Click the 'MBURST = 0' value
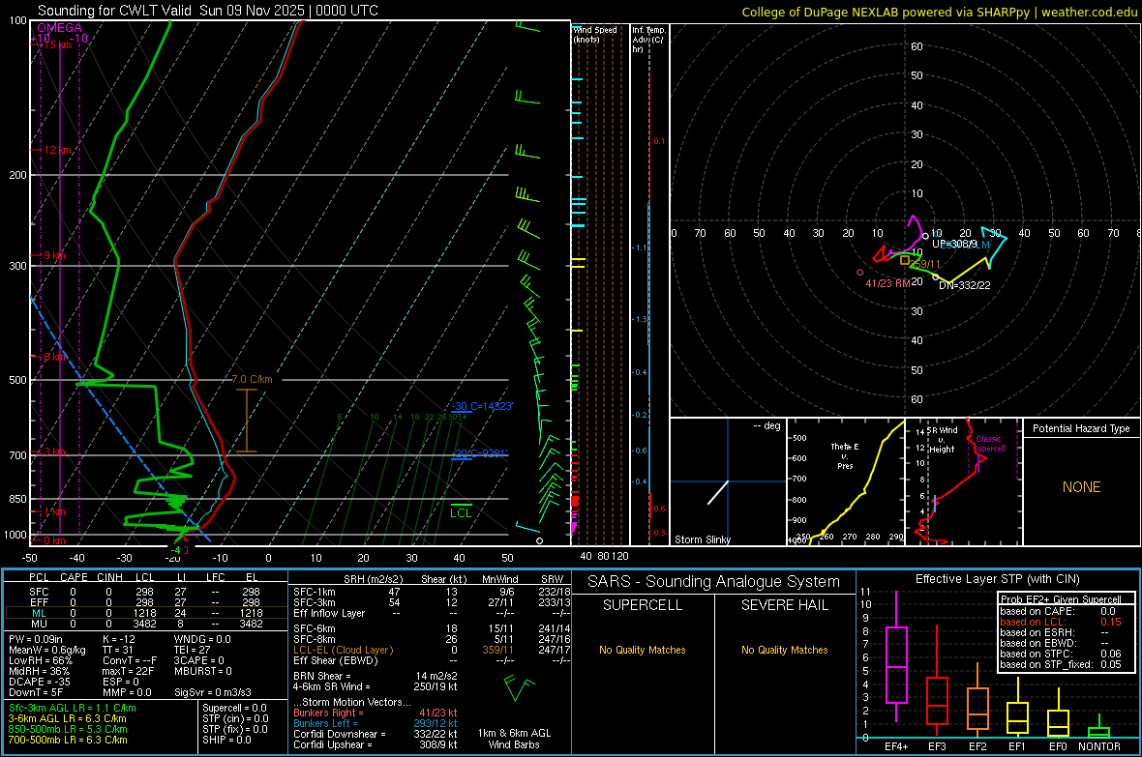Image resolution: width=1142 pixels, height=757 pixels. (x=202, y=671)
